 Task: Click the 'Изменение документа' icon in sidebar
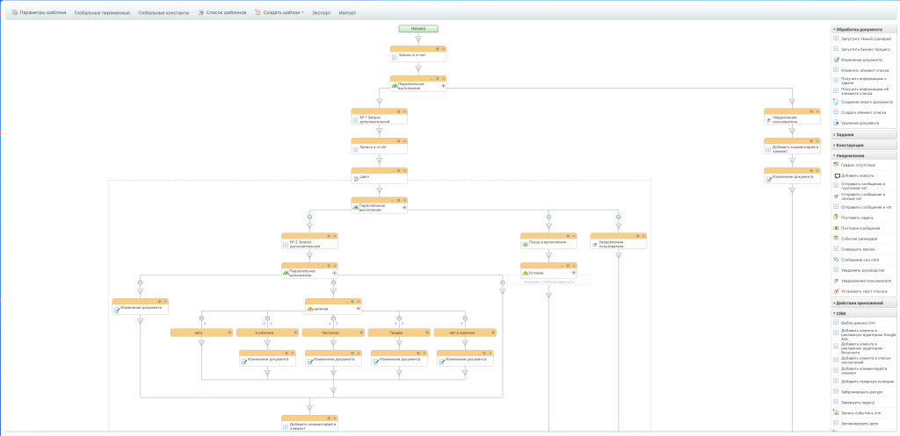(x=836, y=60)
